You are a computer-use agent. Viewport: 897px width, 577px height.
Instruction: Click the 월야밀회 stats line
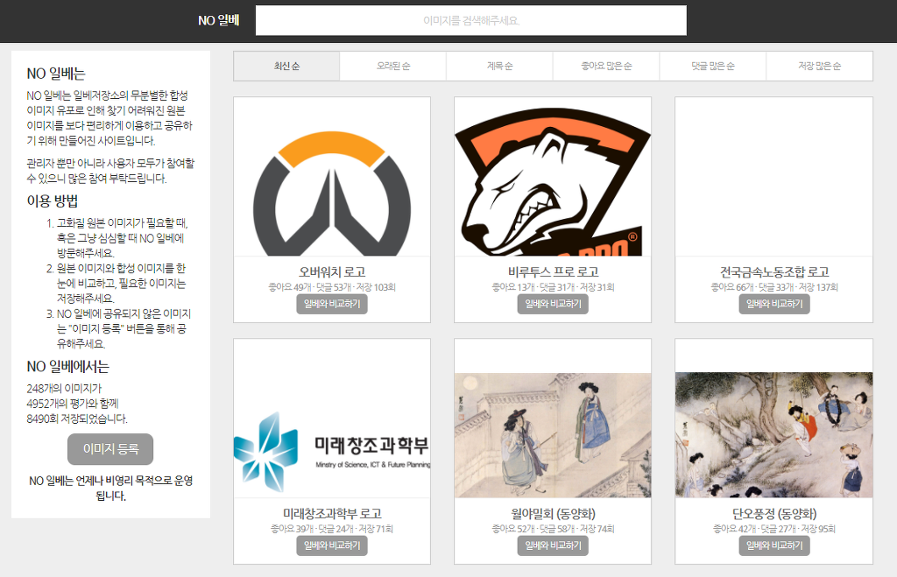pos(553,529)
